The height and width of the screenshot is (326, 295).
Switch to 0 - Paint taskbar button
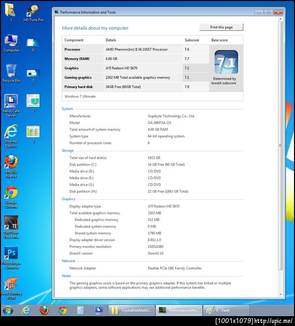coord(226,310)
